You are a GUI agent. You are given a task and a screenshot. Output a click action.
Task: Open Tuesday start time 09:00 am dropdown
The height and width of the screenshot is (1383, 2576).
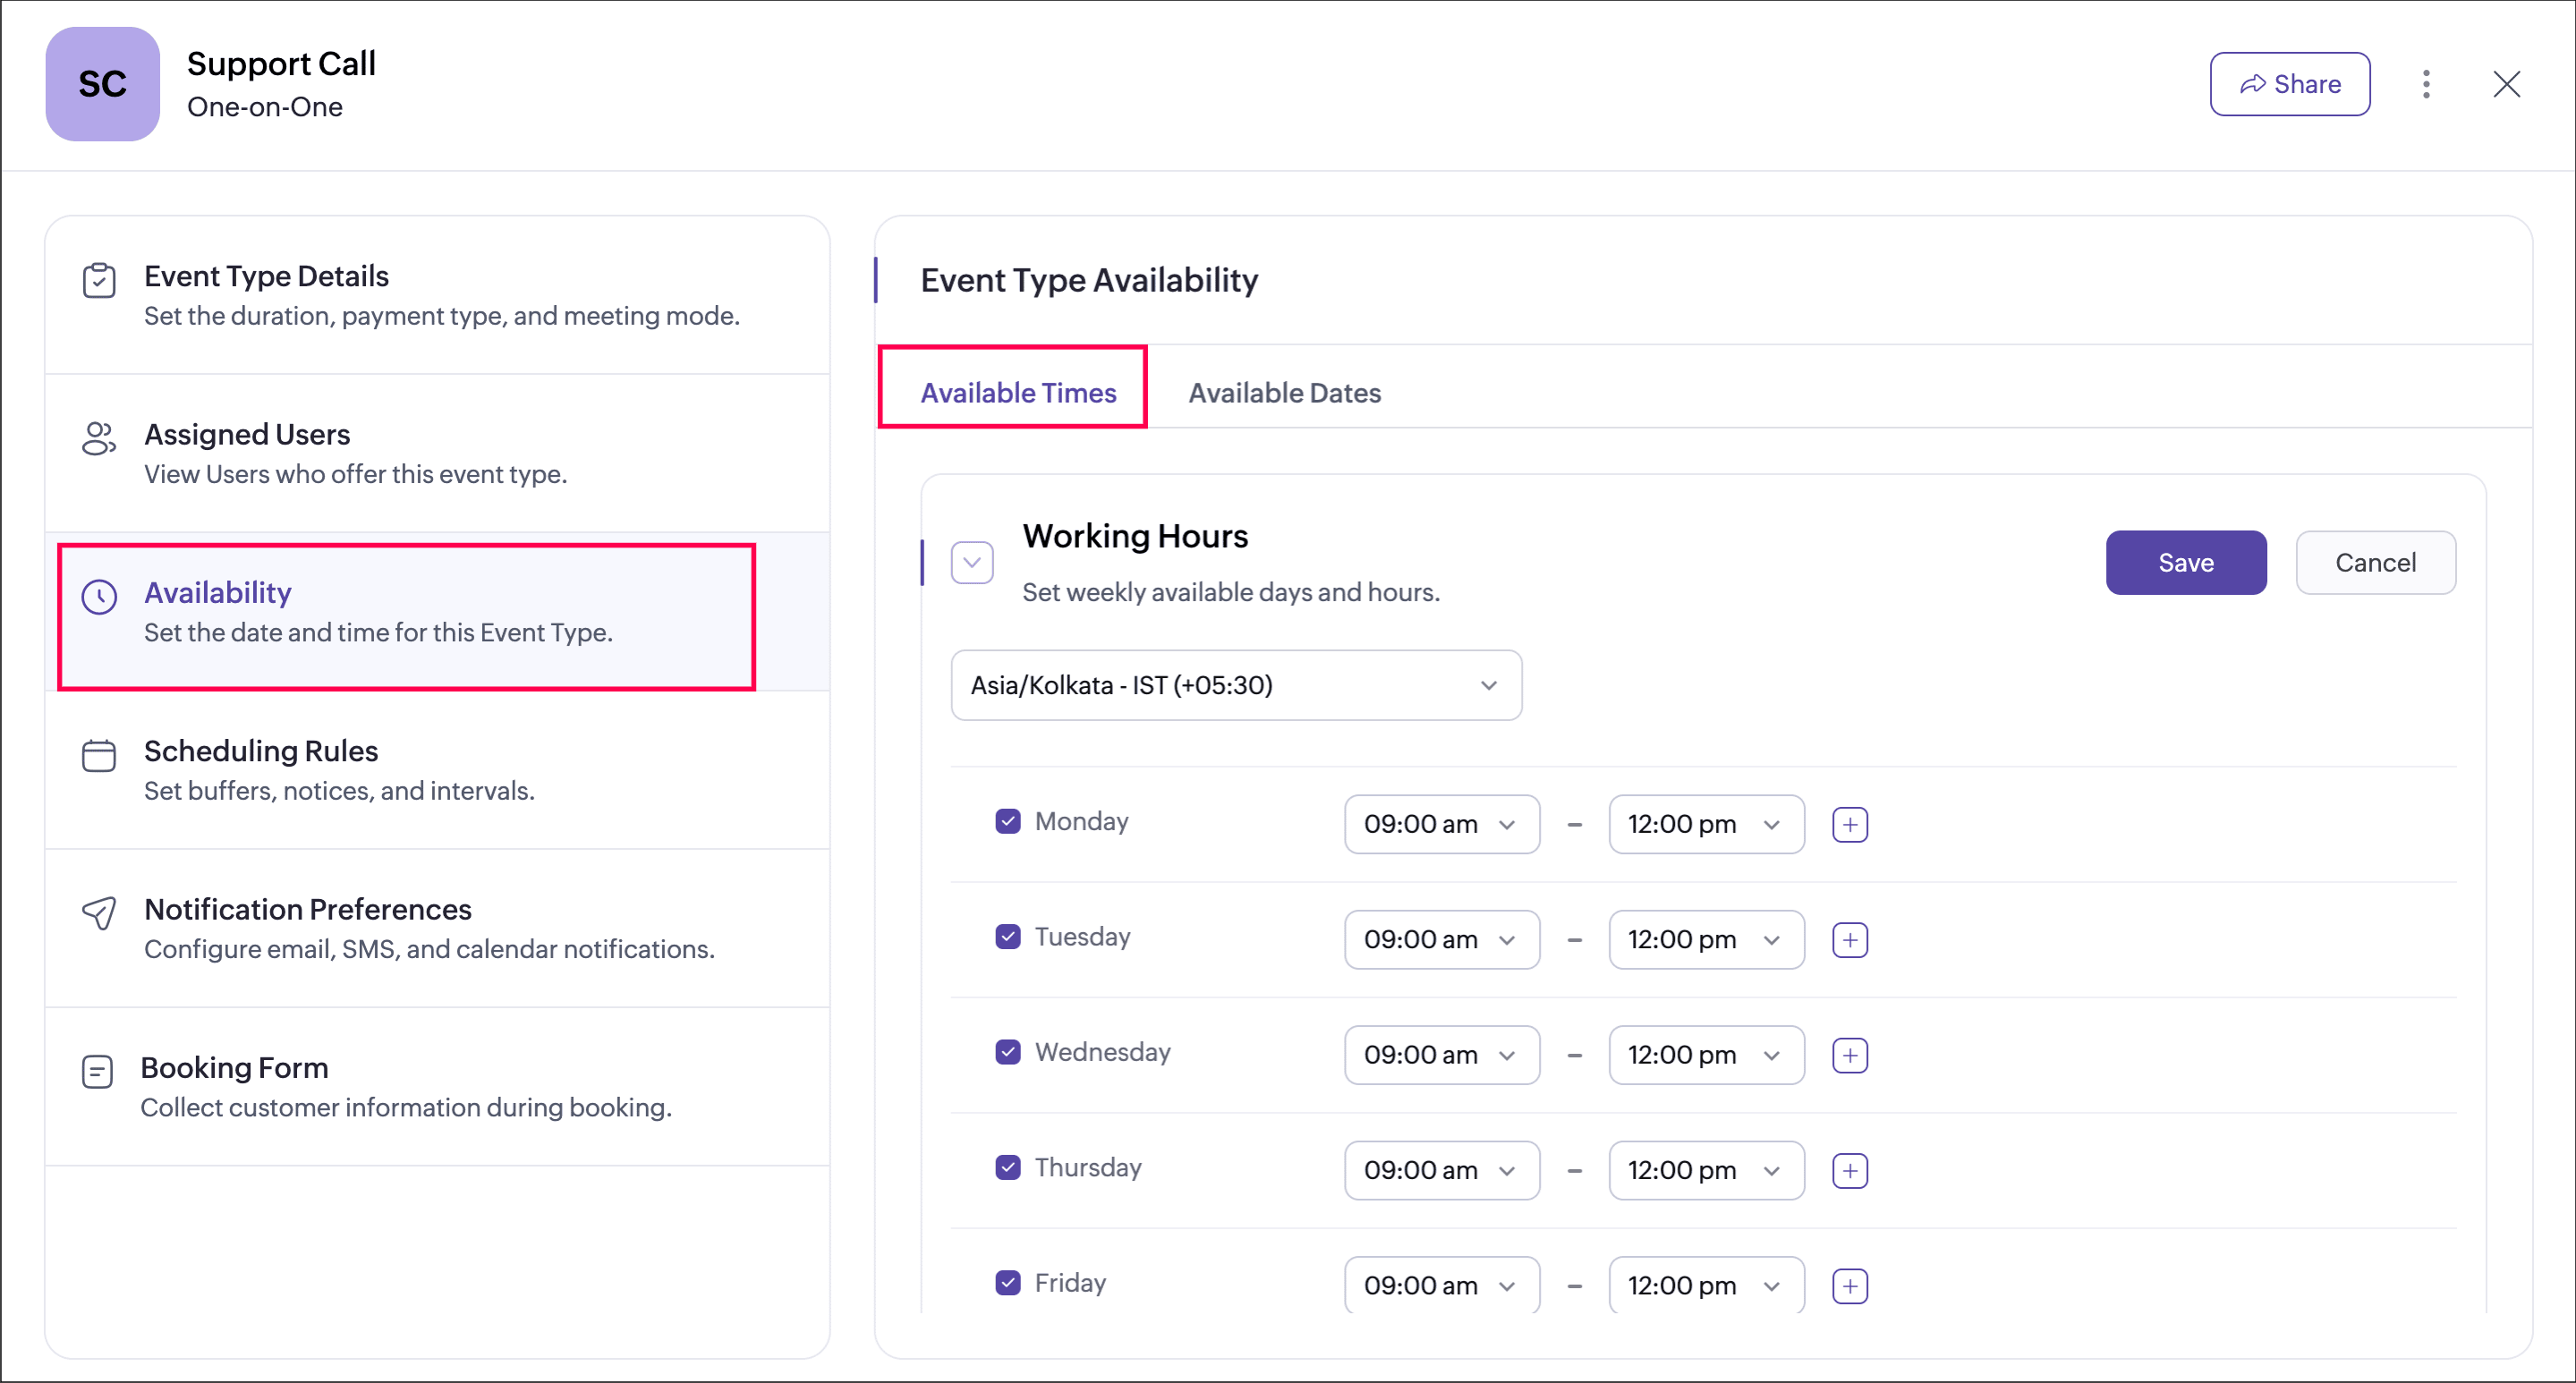[x=1441, y=940]
